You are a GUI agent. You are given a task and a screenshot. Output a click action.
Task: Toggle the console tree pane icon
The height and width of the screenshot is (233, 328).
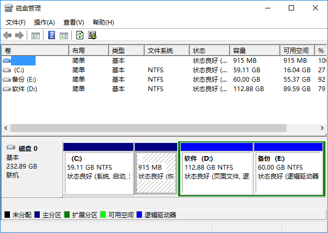click(x=36, y=36)
